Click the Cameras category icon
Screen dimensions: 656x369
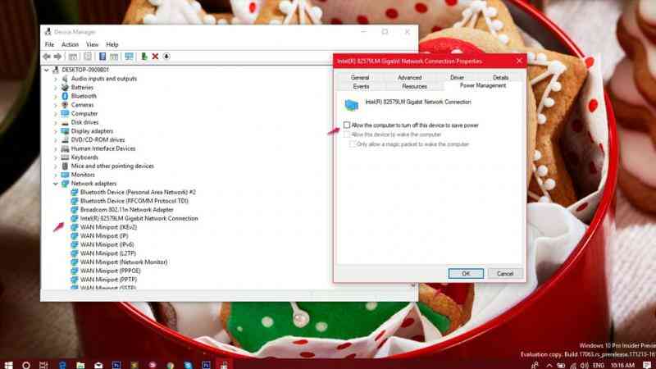(65, 105)
